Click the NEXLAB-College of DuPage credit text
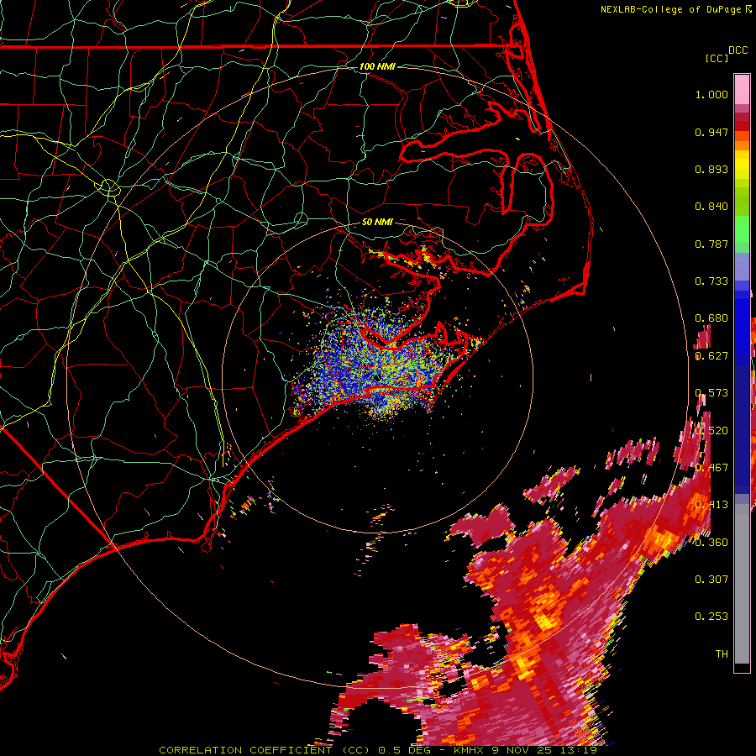756x756 pixels. 670,9
